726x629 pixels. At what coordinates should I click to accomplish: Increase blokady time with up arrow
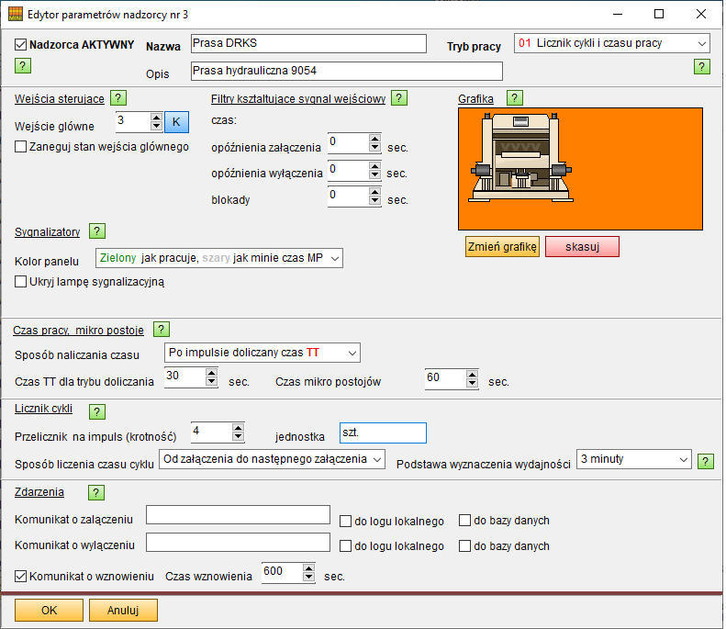(375, 191)
